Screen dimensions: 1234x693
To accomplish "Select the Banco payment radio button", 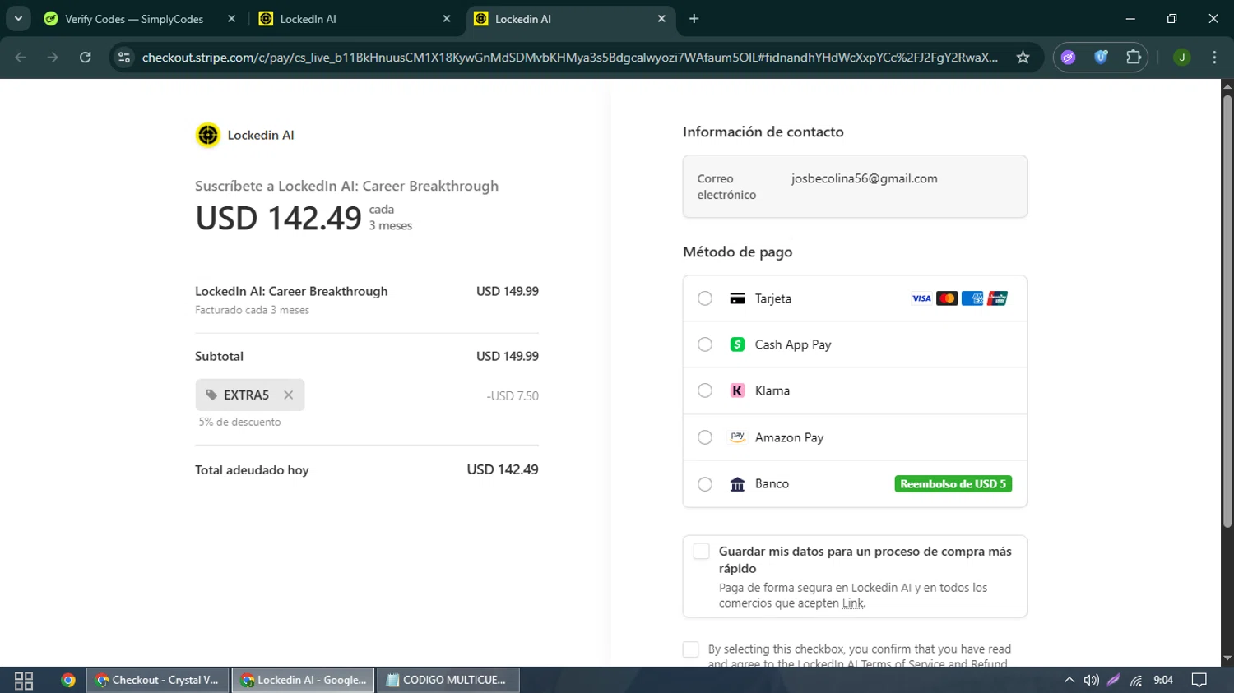I will coord(705,484).
